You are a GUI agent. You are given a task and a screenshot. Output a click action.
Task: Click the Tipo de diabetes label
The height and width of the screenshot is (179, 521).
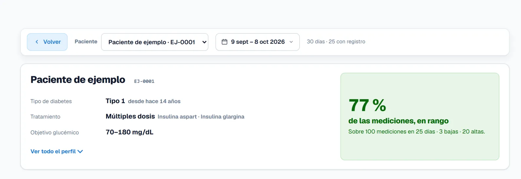click(51, 101)
